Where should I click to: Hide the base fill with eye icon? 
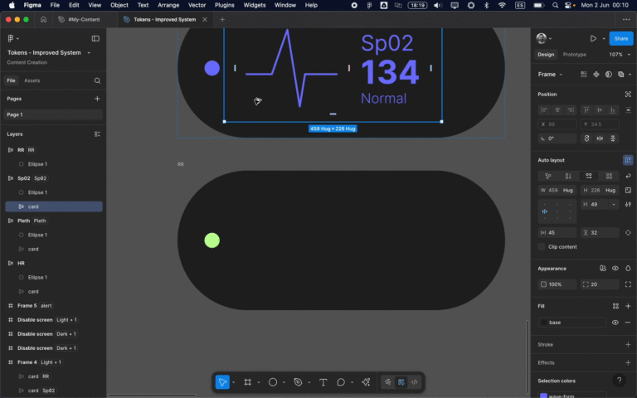[615, 322]
